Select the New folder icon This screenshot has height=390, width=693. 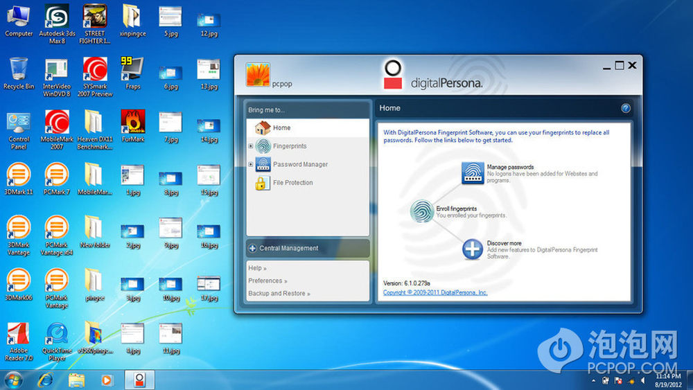(95, 232)
